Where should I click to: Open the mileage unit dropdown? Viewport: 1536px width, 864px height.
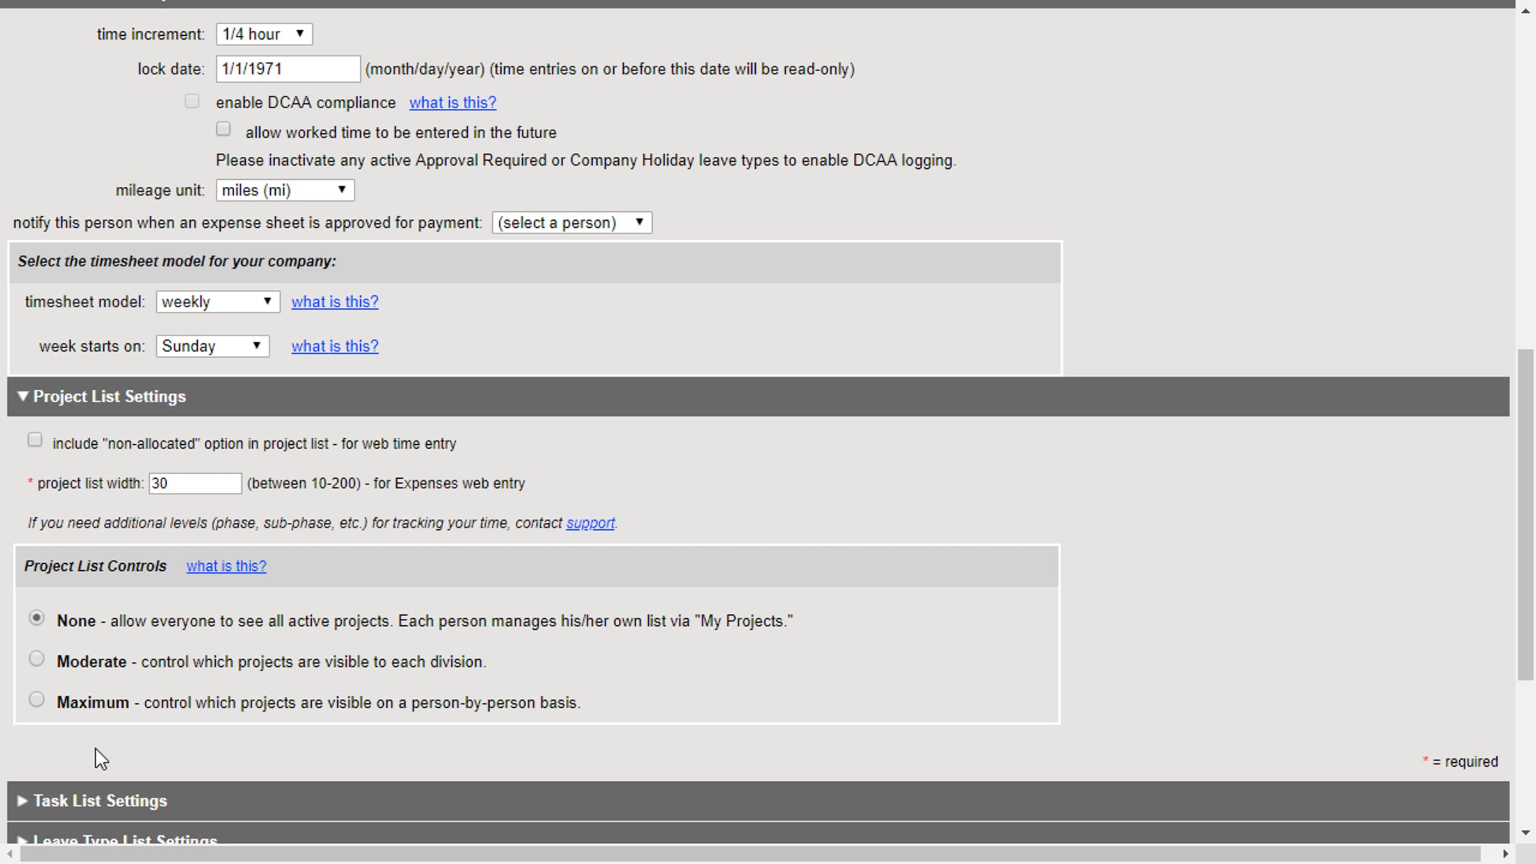point(285,190)
